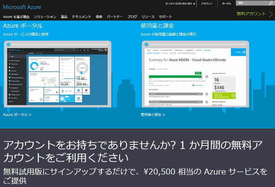275x187 pixels.
Task: Click the search input field
Action: (252, 3)
